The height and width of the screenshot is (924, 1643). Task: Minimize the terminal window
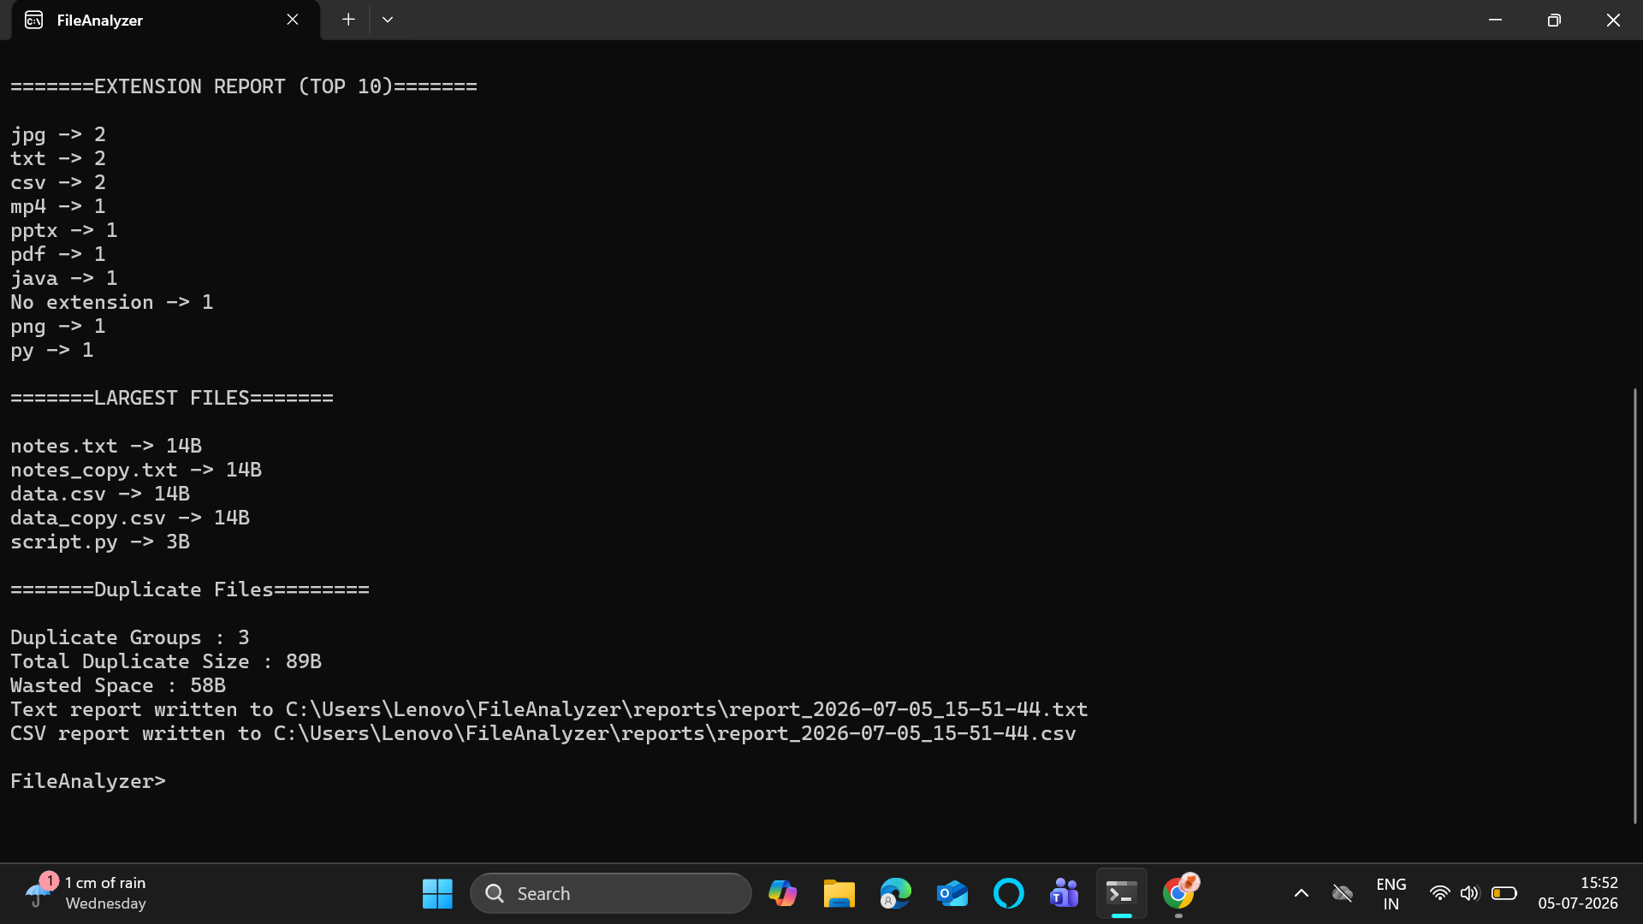tap(1495, 20)
